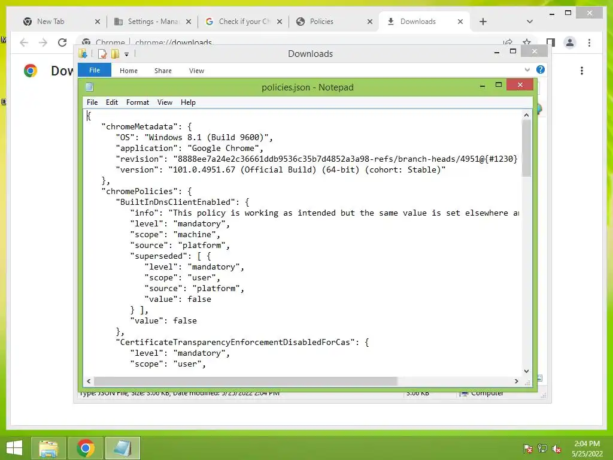This screenshot has width=613, height=460.
Task: Click the share page icon in address bar
Action: click(508, 42)
